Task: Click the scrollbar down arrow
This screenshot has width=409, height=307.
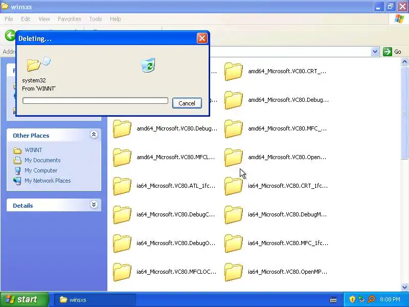Action: [404, 287]
